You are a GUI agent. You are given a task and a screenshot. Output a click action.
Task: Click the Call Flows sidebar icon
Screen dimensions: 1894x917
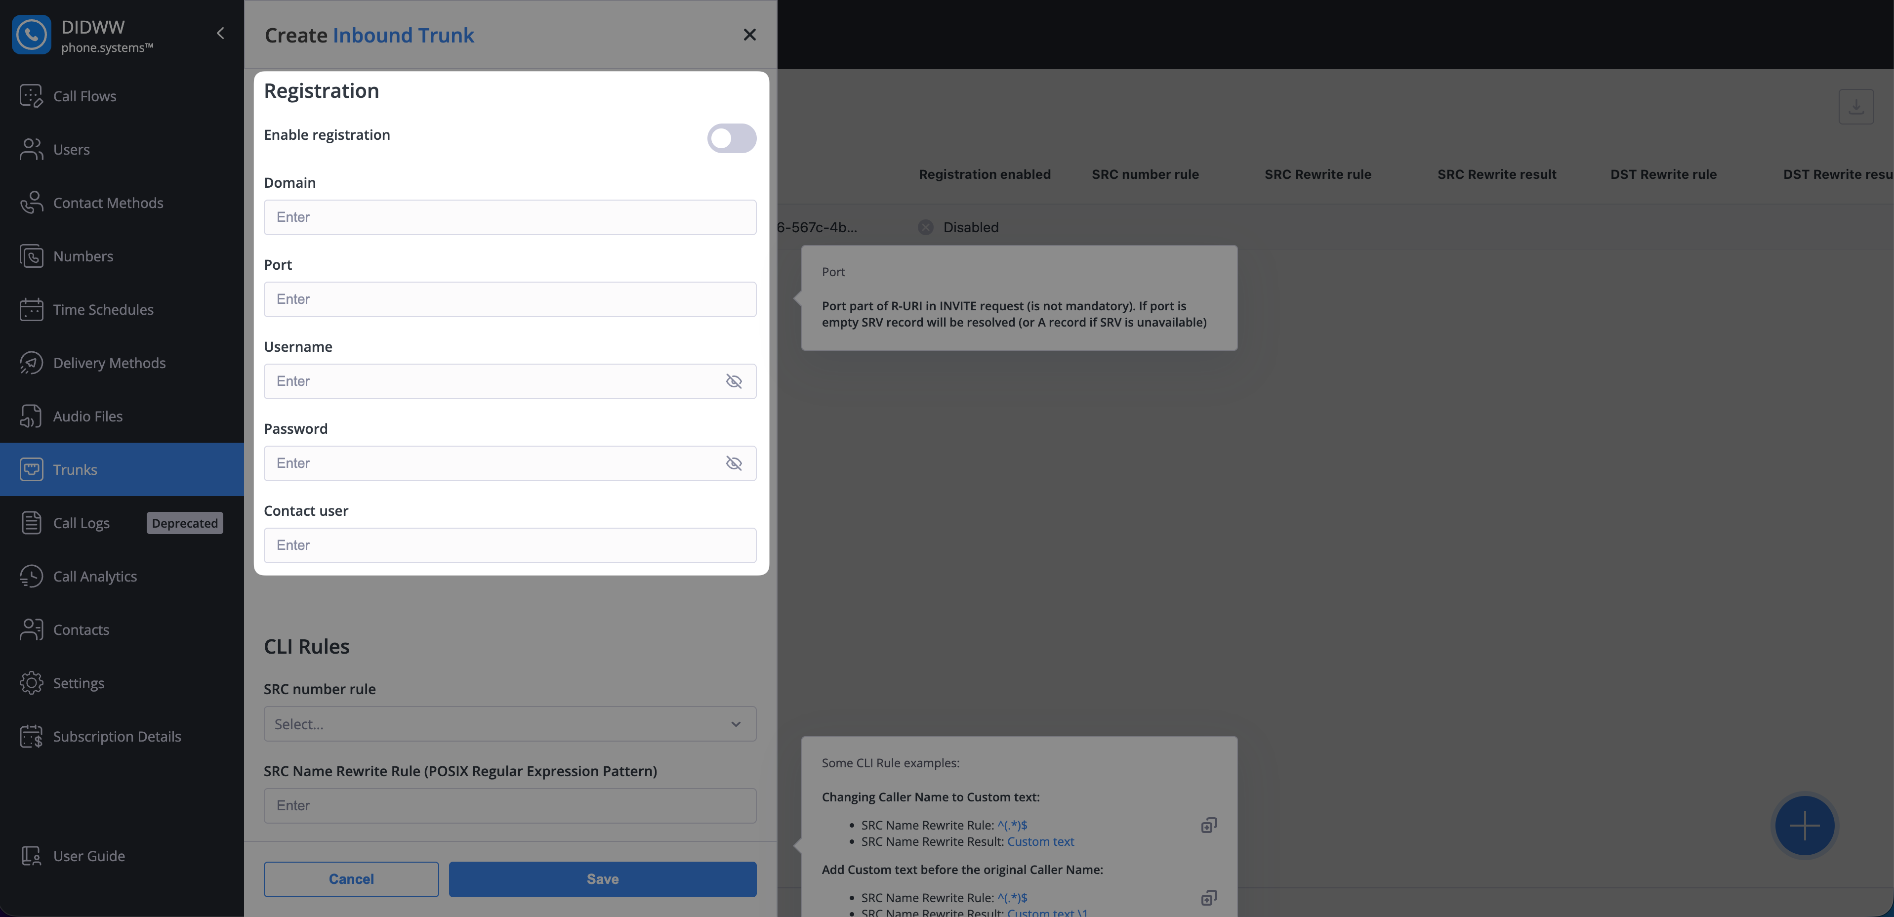coord(31,95)
